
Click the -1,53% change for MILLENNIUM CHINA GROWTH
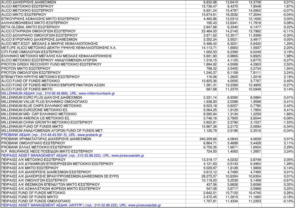tap(288, 123)
